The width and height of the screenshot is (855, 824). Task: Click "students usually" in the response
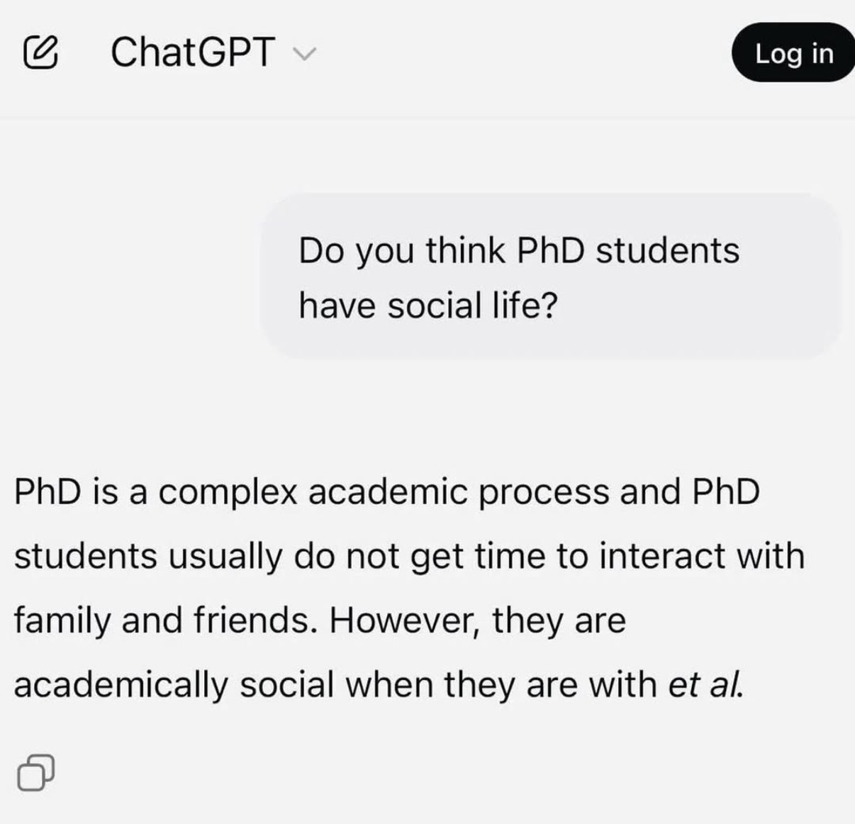148,556
